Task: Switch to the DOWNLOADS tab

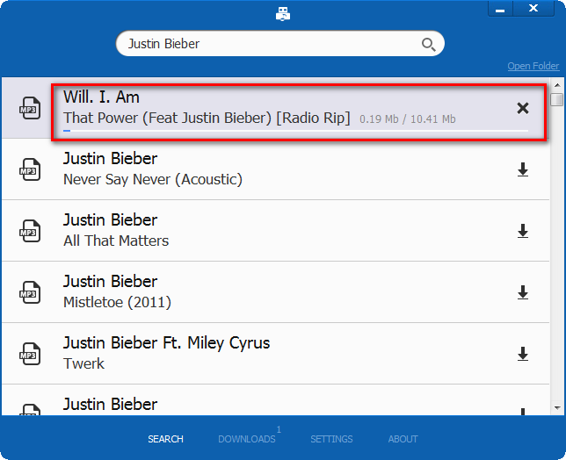Action: point(247,439)
